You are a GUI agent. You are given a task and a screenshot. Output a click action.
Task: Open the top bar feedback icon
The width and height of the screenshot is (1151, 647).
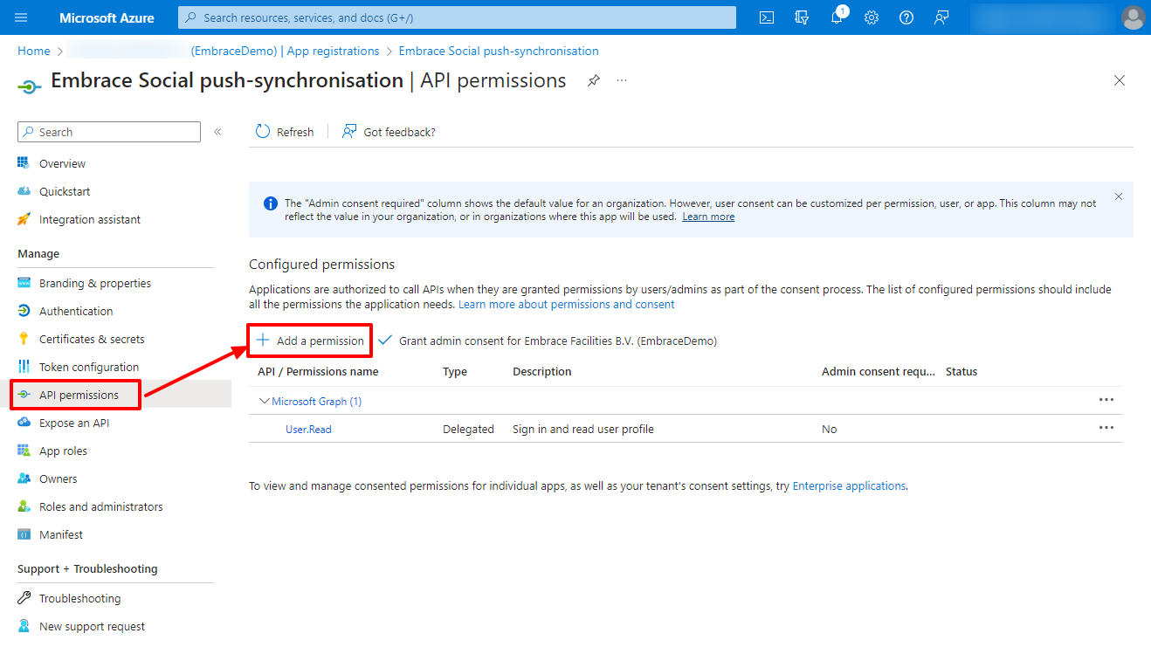click(941, 17)
